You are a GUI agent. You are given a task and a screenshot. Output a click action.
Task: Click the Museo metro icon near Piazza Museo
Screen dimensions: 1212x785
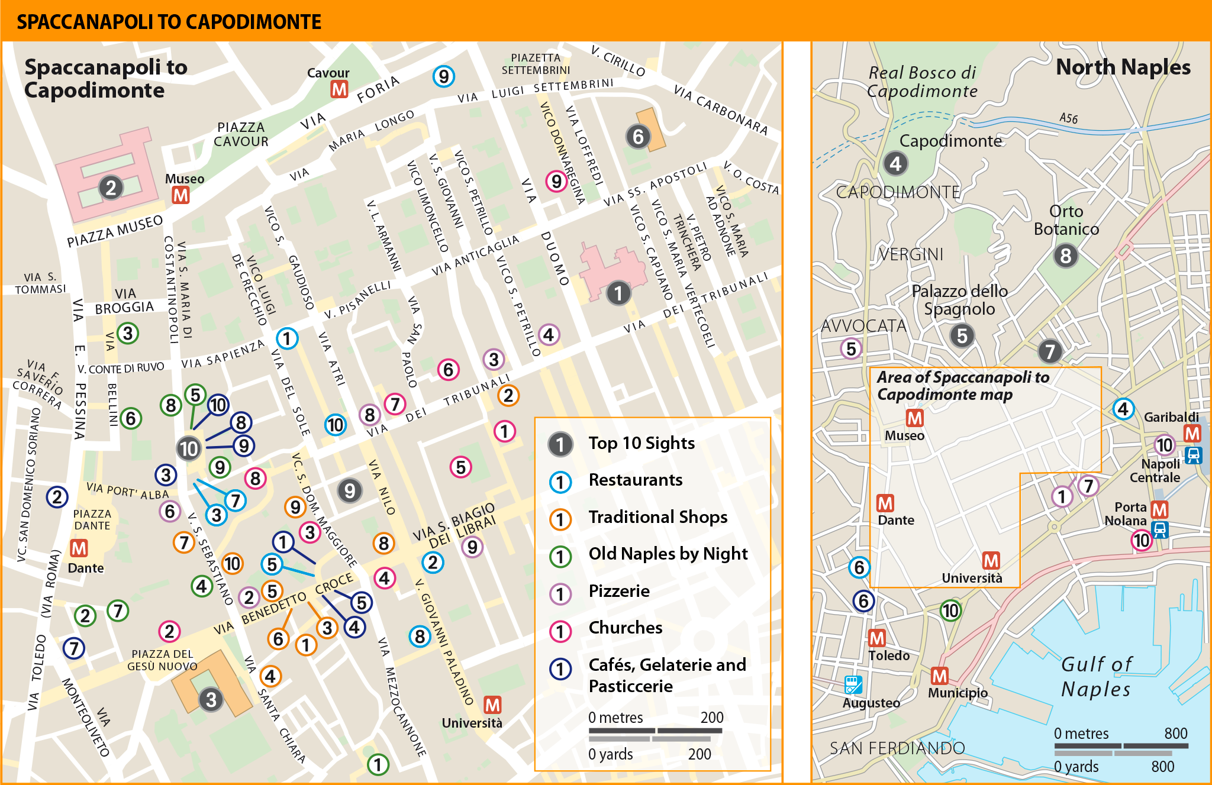point(180,195)
